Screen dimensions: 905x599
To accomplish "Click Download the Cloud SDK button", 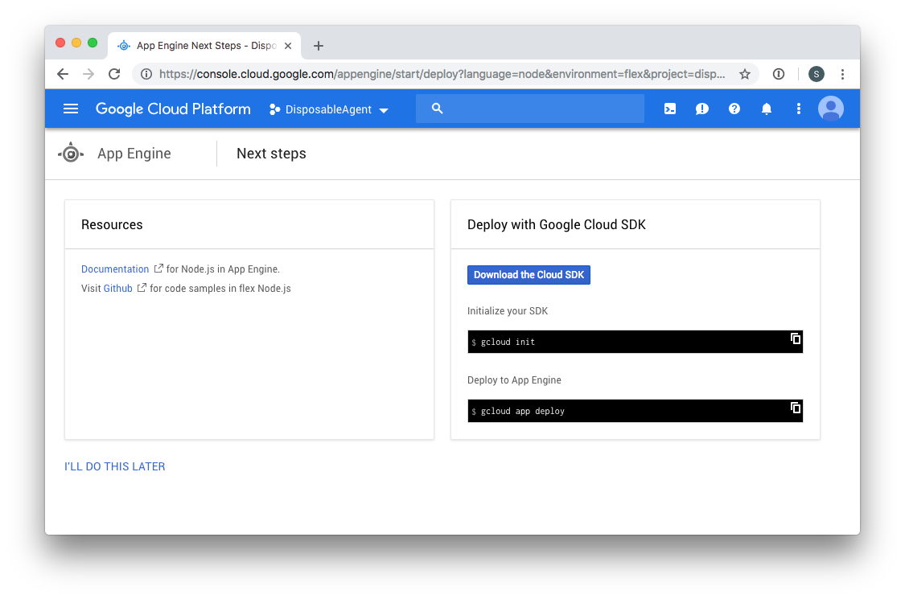I will point(529,275).
